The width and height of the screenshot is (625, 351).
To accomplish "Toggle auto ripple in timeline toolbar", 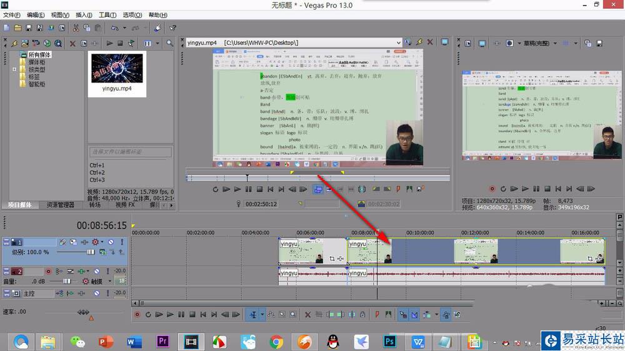I will coord(427,315).
